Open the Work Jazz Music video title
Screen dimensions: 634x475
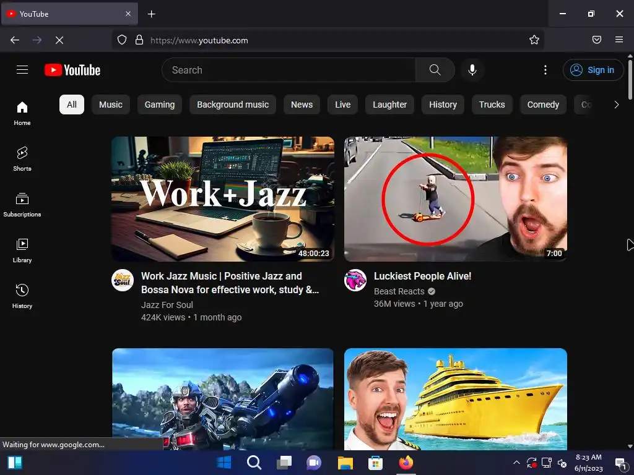230,283
